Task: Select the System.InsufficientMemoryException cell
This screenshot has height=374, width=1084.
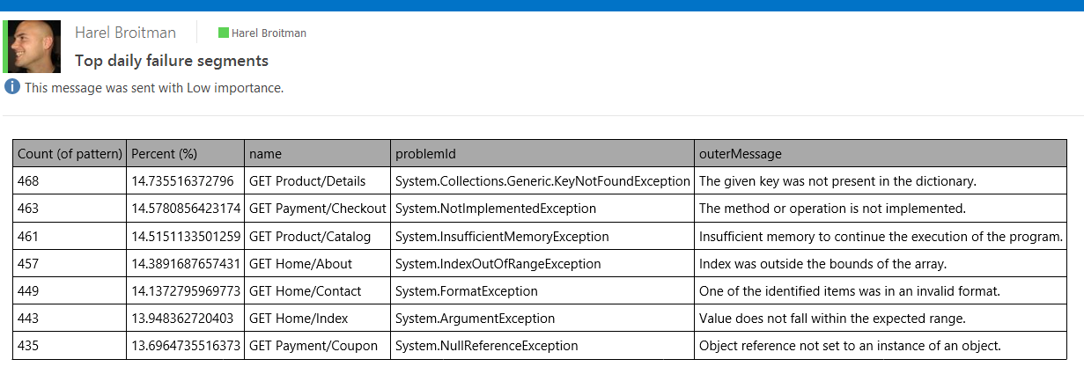Action: (x=502, y=237)
